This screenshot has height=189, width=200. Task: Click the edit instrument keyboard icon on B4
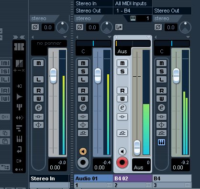pyautogui.click(x=161, y=142)
